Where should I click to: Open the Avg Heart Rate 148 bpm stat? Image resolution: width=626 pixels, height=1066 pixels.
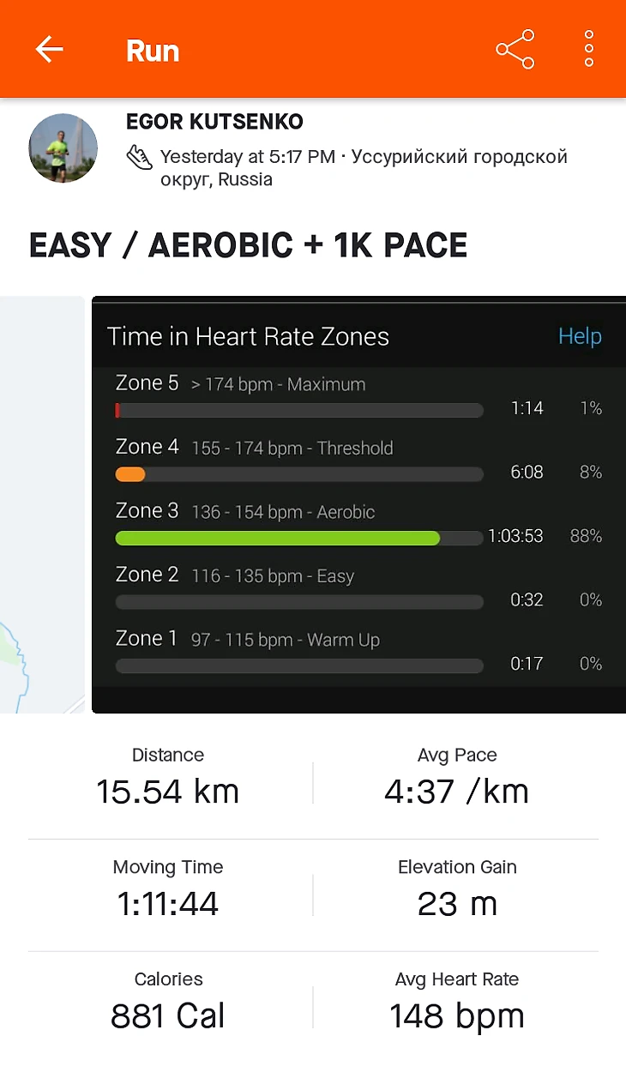[x=456, y=1003]
